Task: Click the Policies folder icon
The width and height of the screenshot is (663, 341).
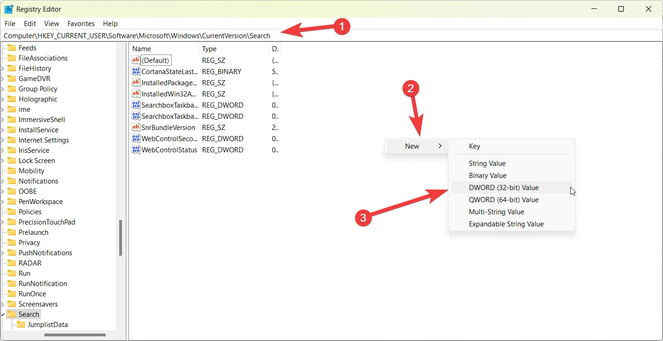Action: [x=12, y=211]
